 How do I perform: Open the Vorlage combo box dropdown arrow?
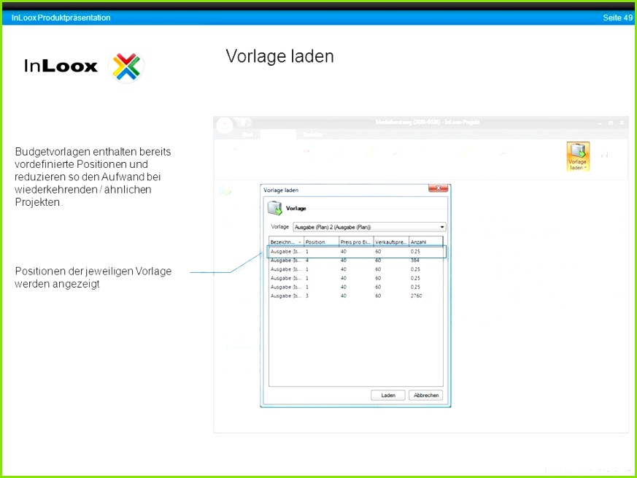tap(442, 227)
